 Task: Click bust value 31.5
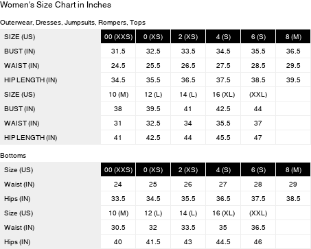[x=118, y=51]
